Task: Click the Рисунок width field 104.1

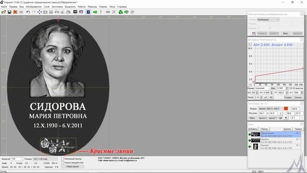Action: tap(262, 113)
